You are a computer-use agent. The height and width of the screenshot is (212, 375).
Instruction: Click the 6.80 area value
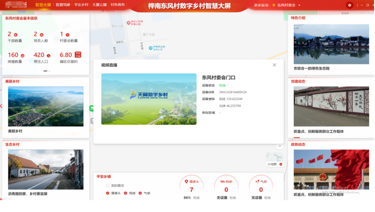66,55
